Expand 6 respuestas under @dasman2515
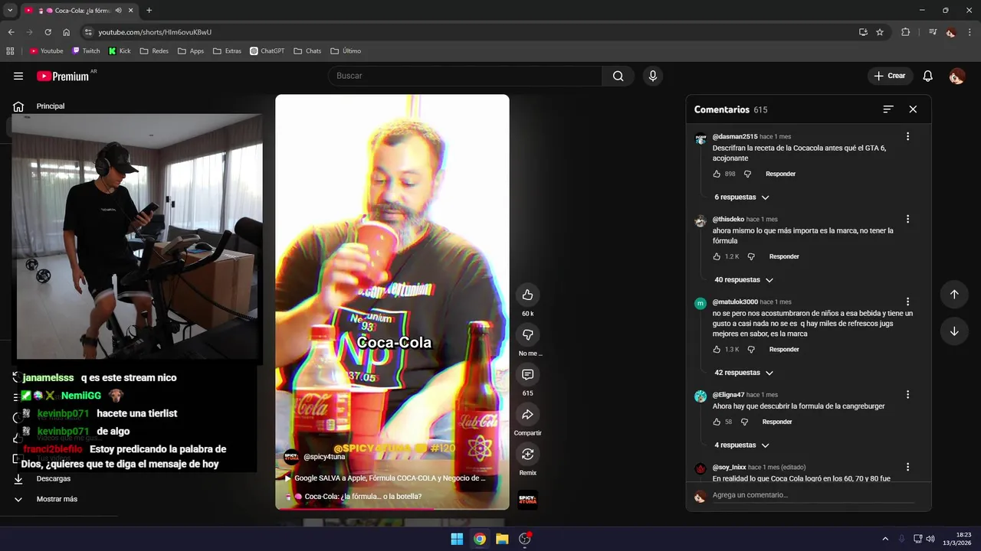 (x=741, y=197)
